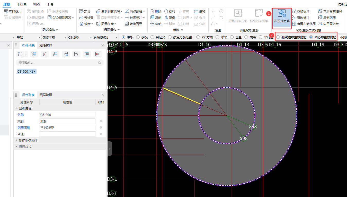Expand the 修改 group menu
The width and height of the screenshot is (347, 197).
click(x=177, y=30)
